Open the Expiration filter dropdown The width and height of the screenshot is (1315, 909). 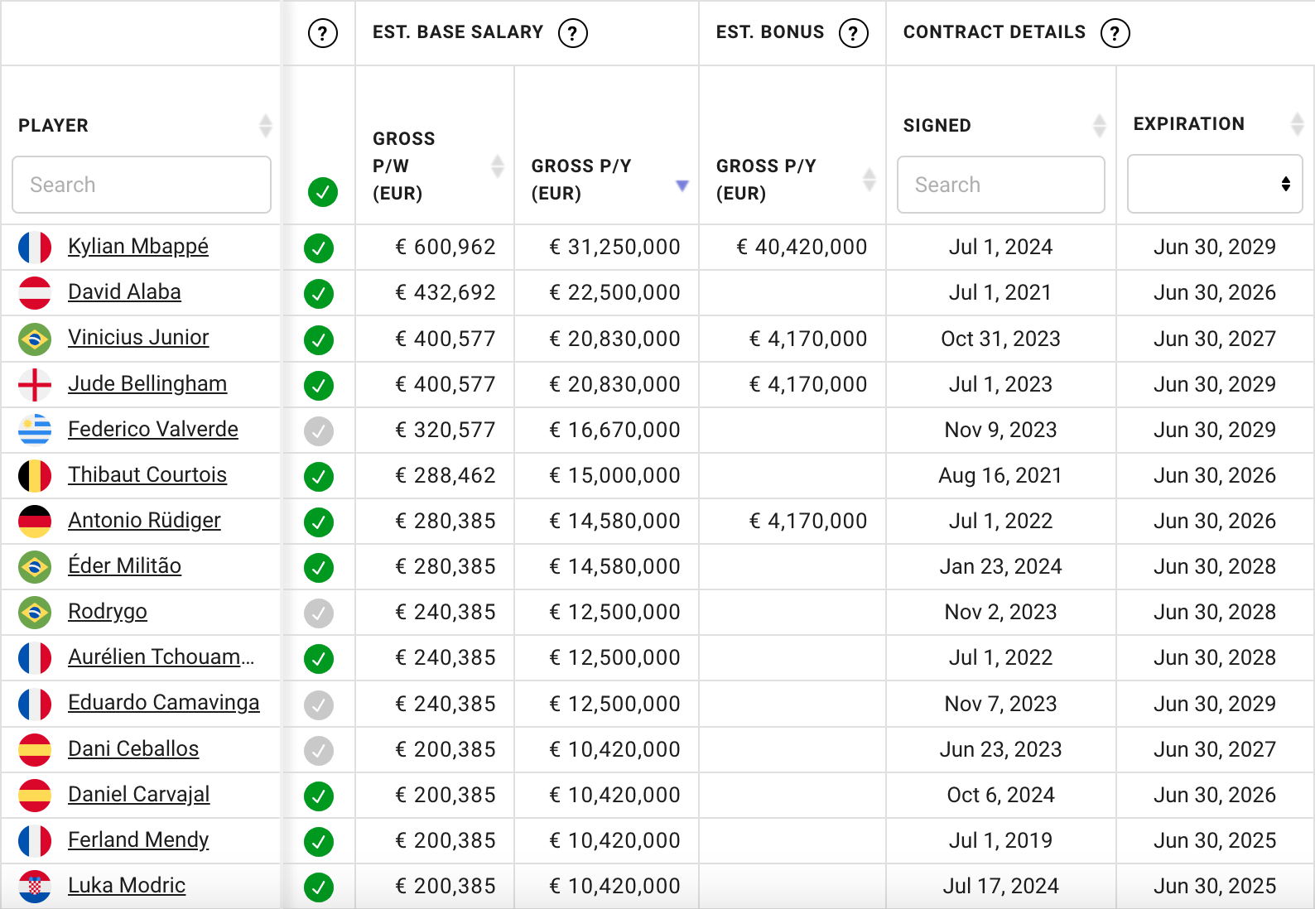1215,184
